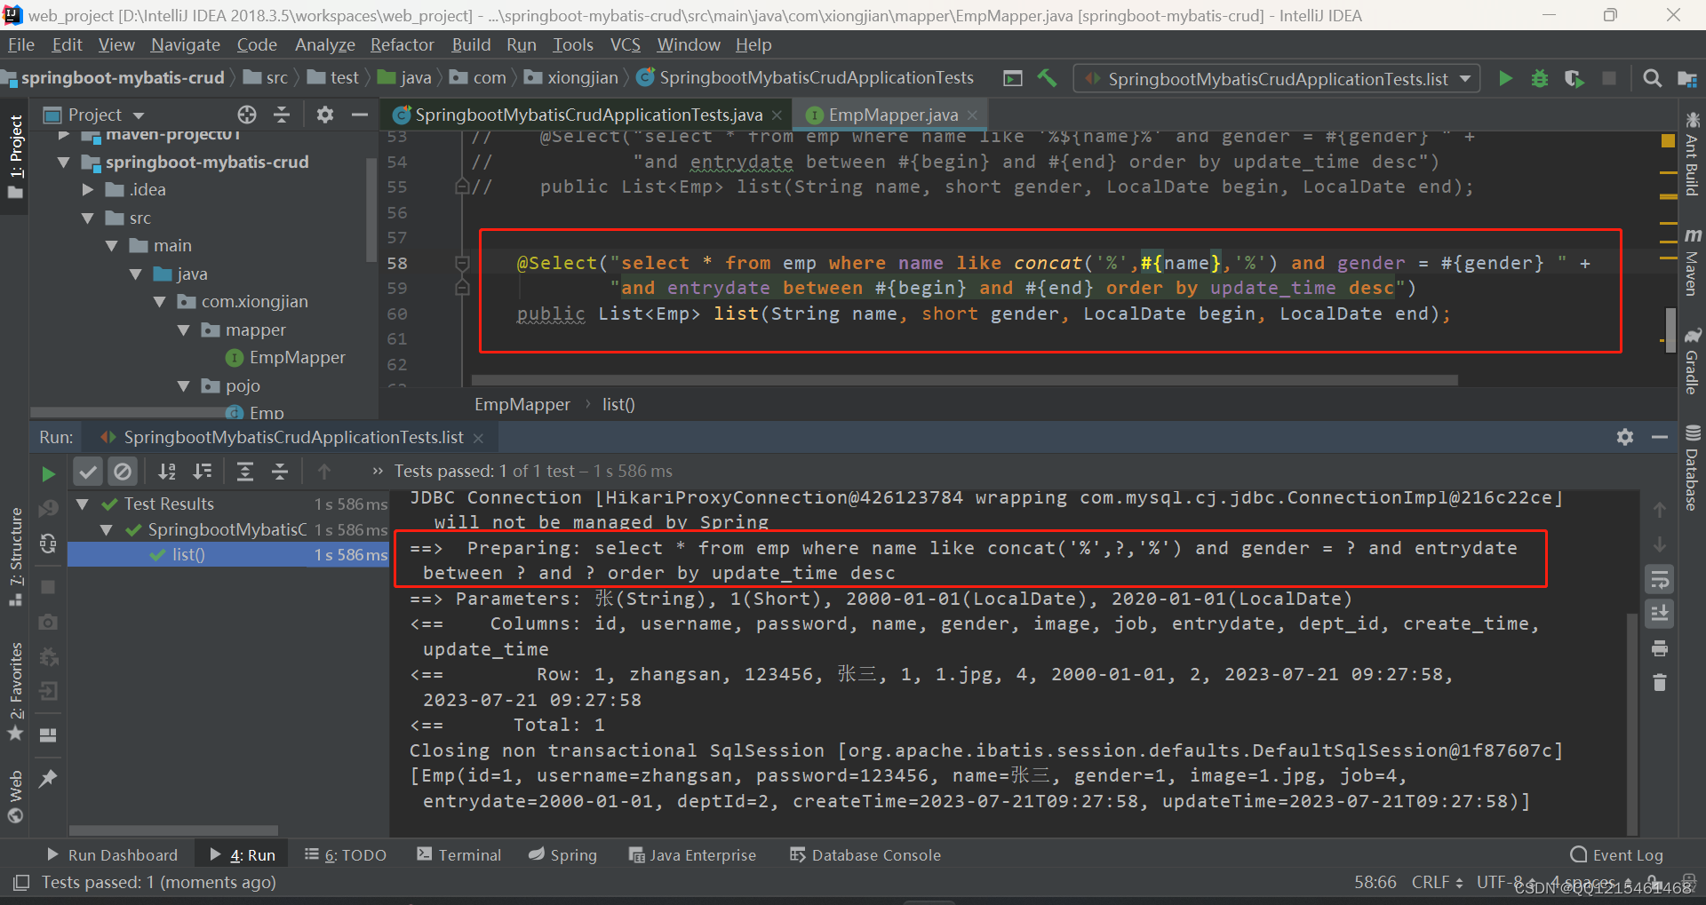Collapse all test results
The width and height of the screenshot is (1706, 905).
(280, 472)
